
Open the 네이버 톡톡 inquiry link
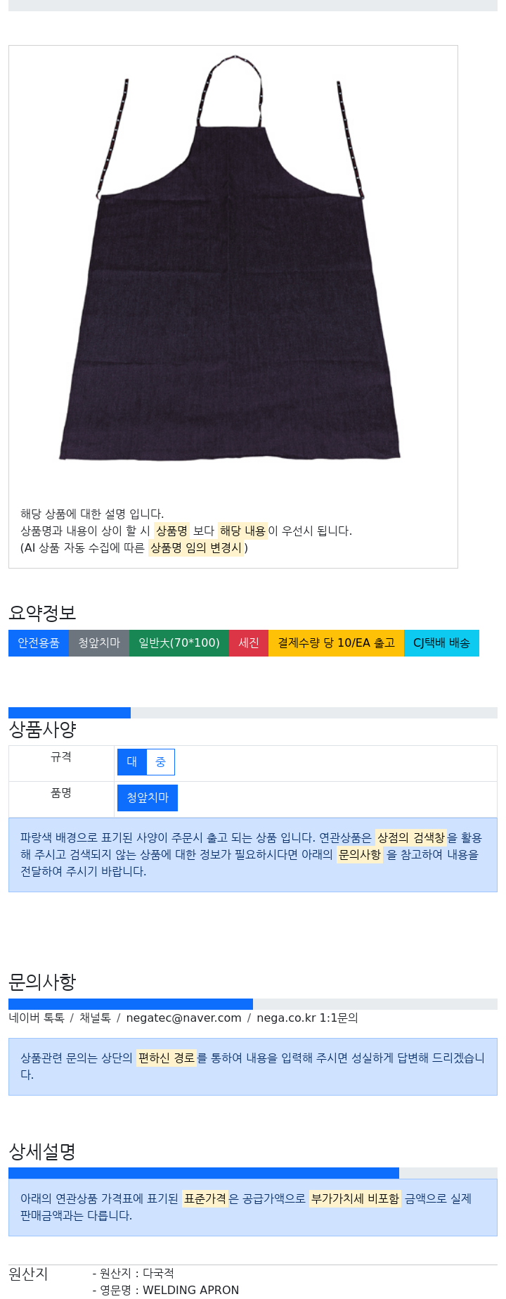pyautogui.click(x=37, y=1018)
